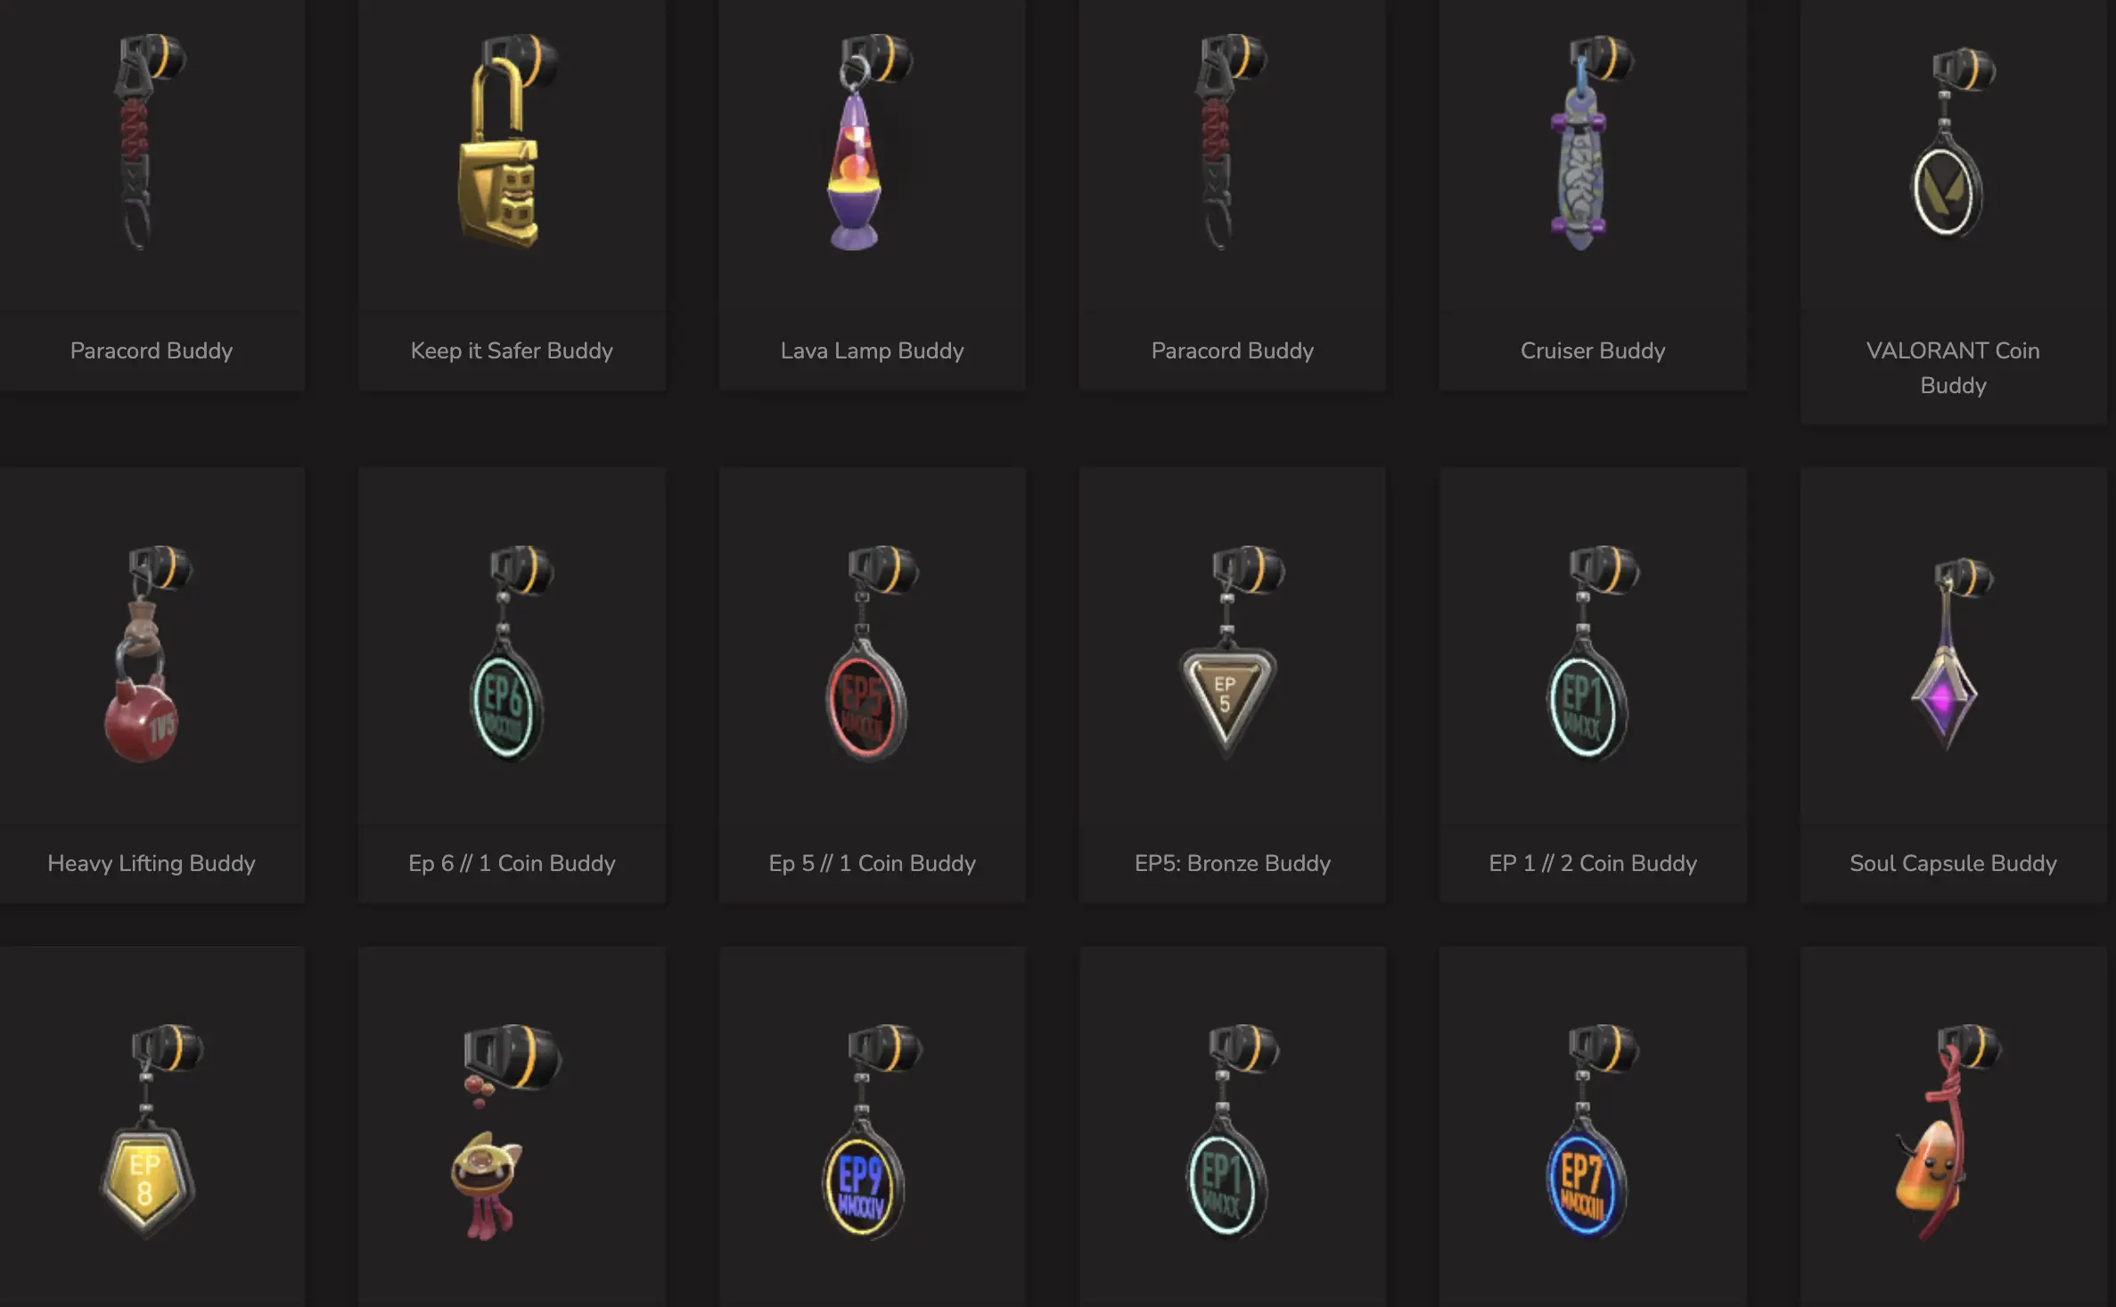This screenshot has width=2116, height=1307.
Task: Open the Ep 6 // 1 Coin Buddy label
Action: 512,863
